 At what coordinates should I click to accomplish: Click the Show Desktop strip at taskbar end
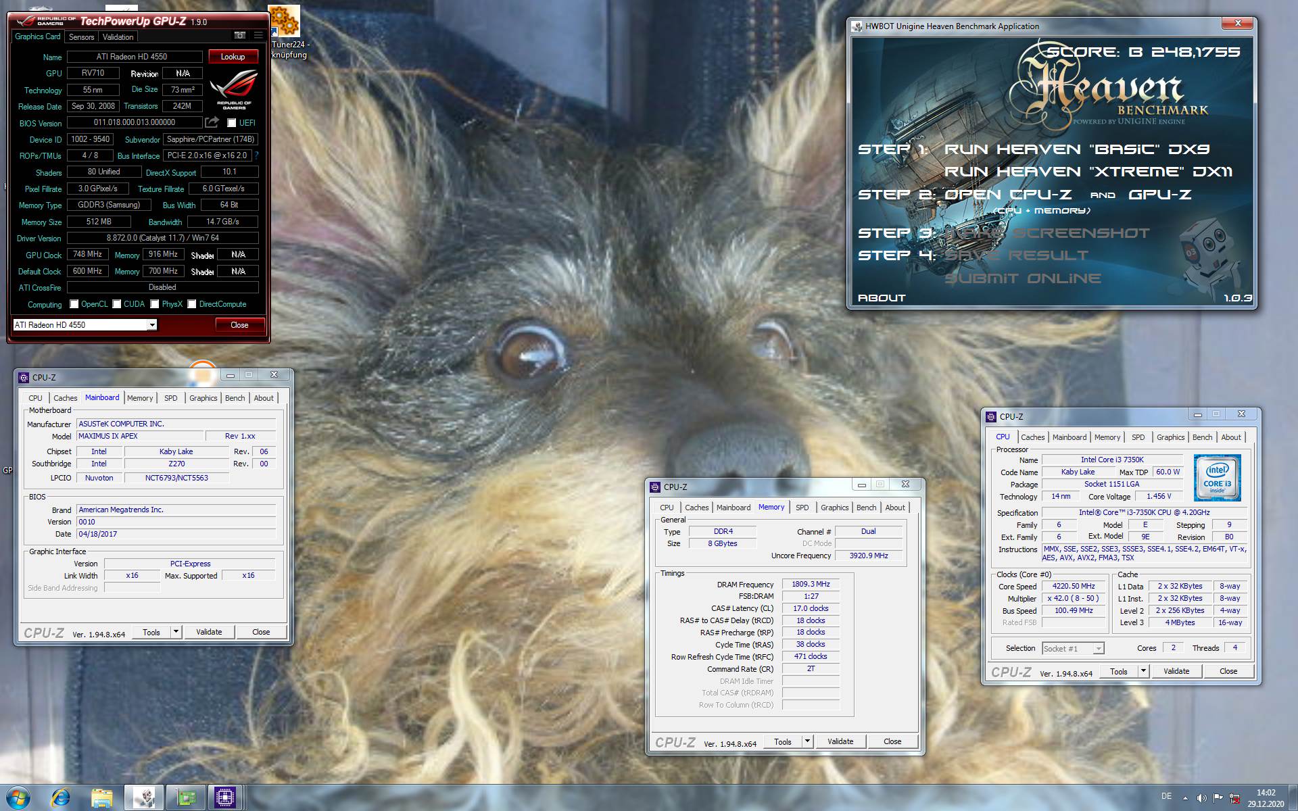tap(1293, 798)
